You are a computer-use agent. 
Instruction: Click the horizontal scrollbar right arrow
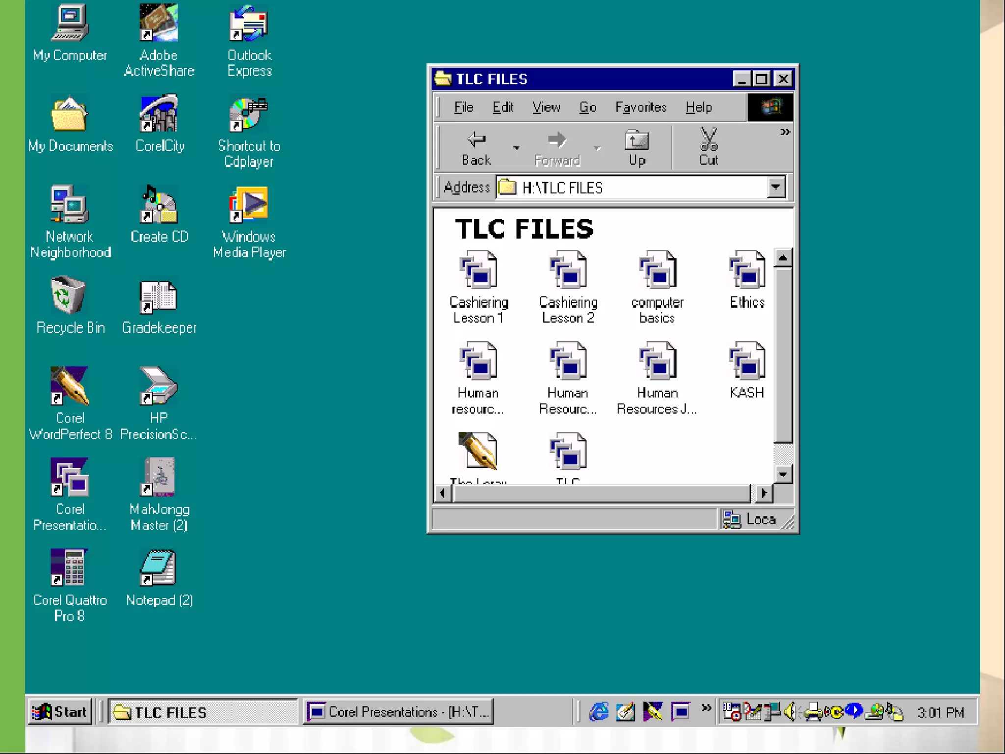[x=764, y=493]
